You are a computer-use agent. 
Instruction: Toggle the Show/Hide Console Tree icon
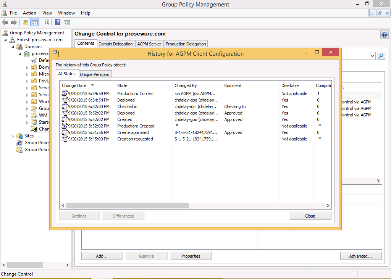point(35,23)
